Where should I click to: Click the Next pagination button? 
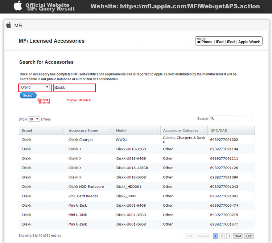click(x=238, y=236)
